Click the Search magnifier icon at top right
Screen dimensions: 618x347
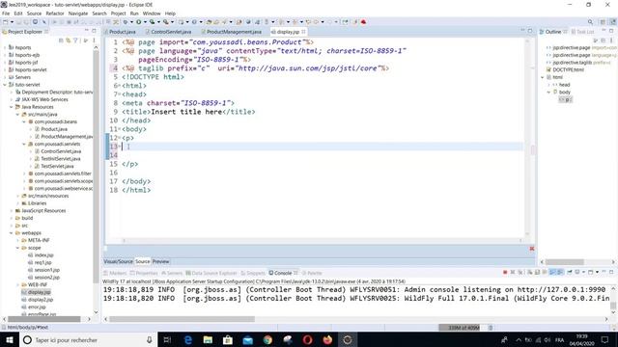coord(590,22)
